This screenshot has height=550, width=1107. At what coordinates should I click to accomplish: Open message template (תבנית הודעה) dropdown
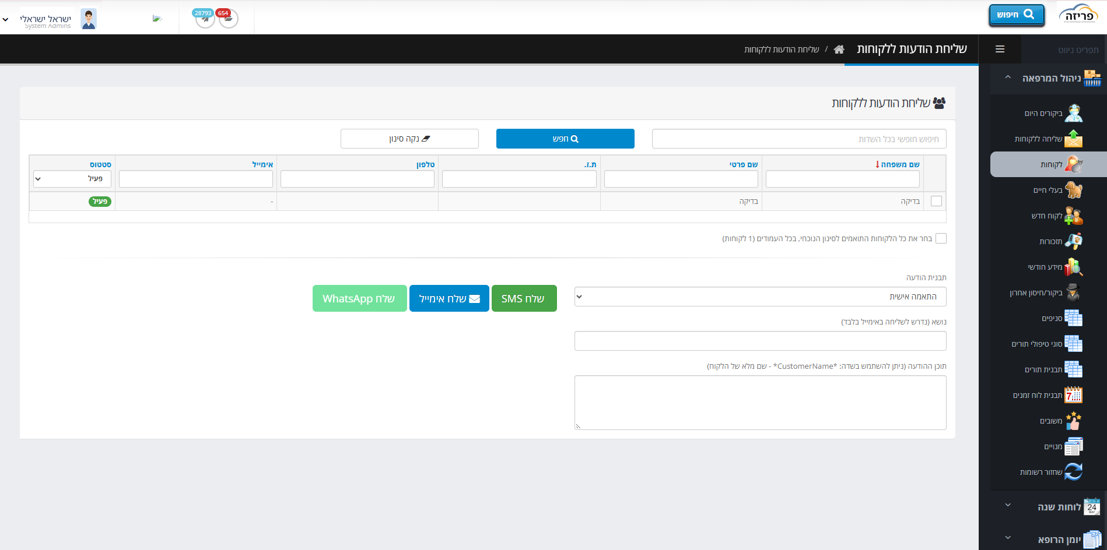[x=760, y=297]
